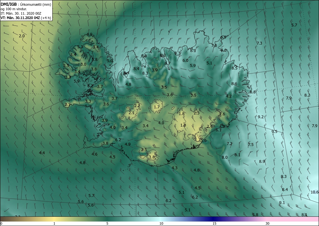Image resolution: width=319 pixels, height=226 pixels.
Task: Click the 9.1 value label
Action: point(282,202)
